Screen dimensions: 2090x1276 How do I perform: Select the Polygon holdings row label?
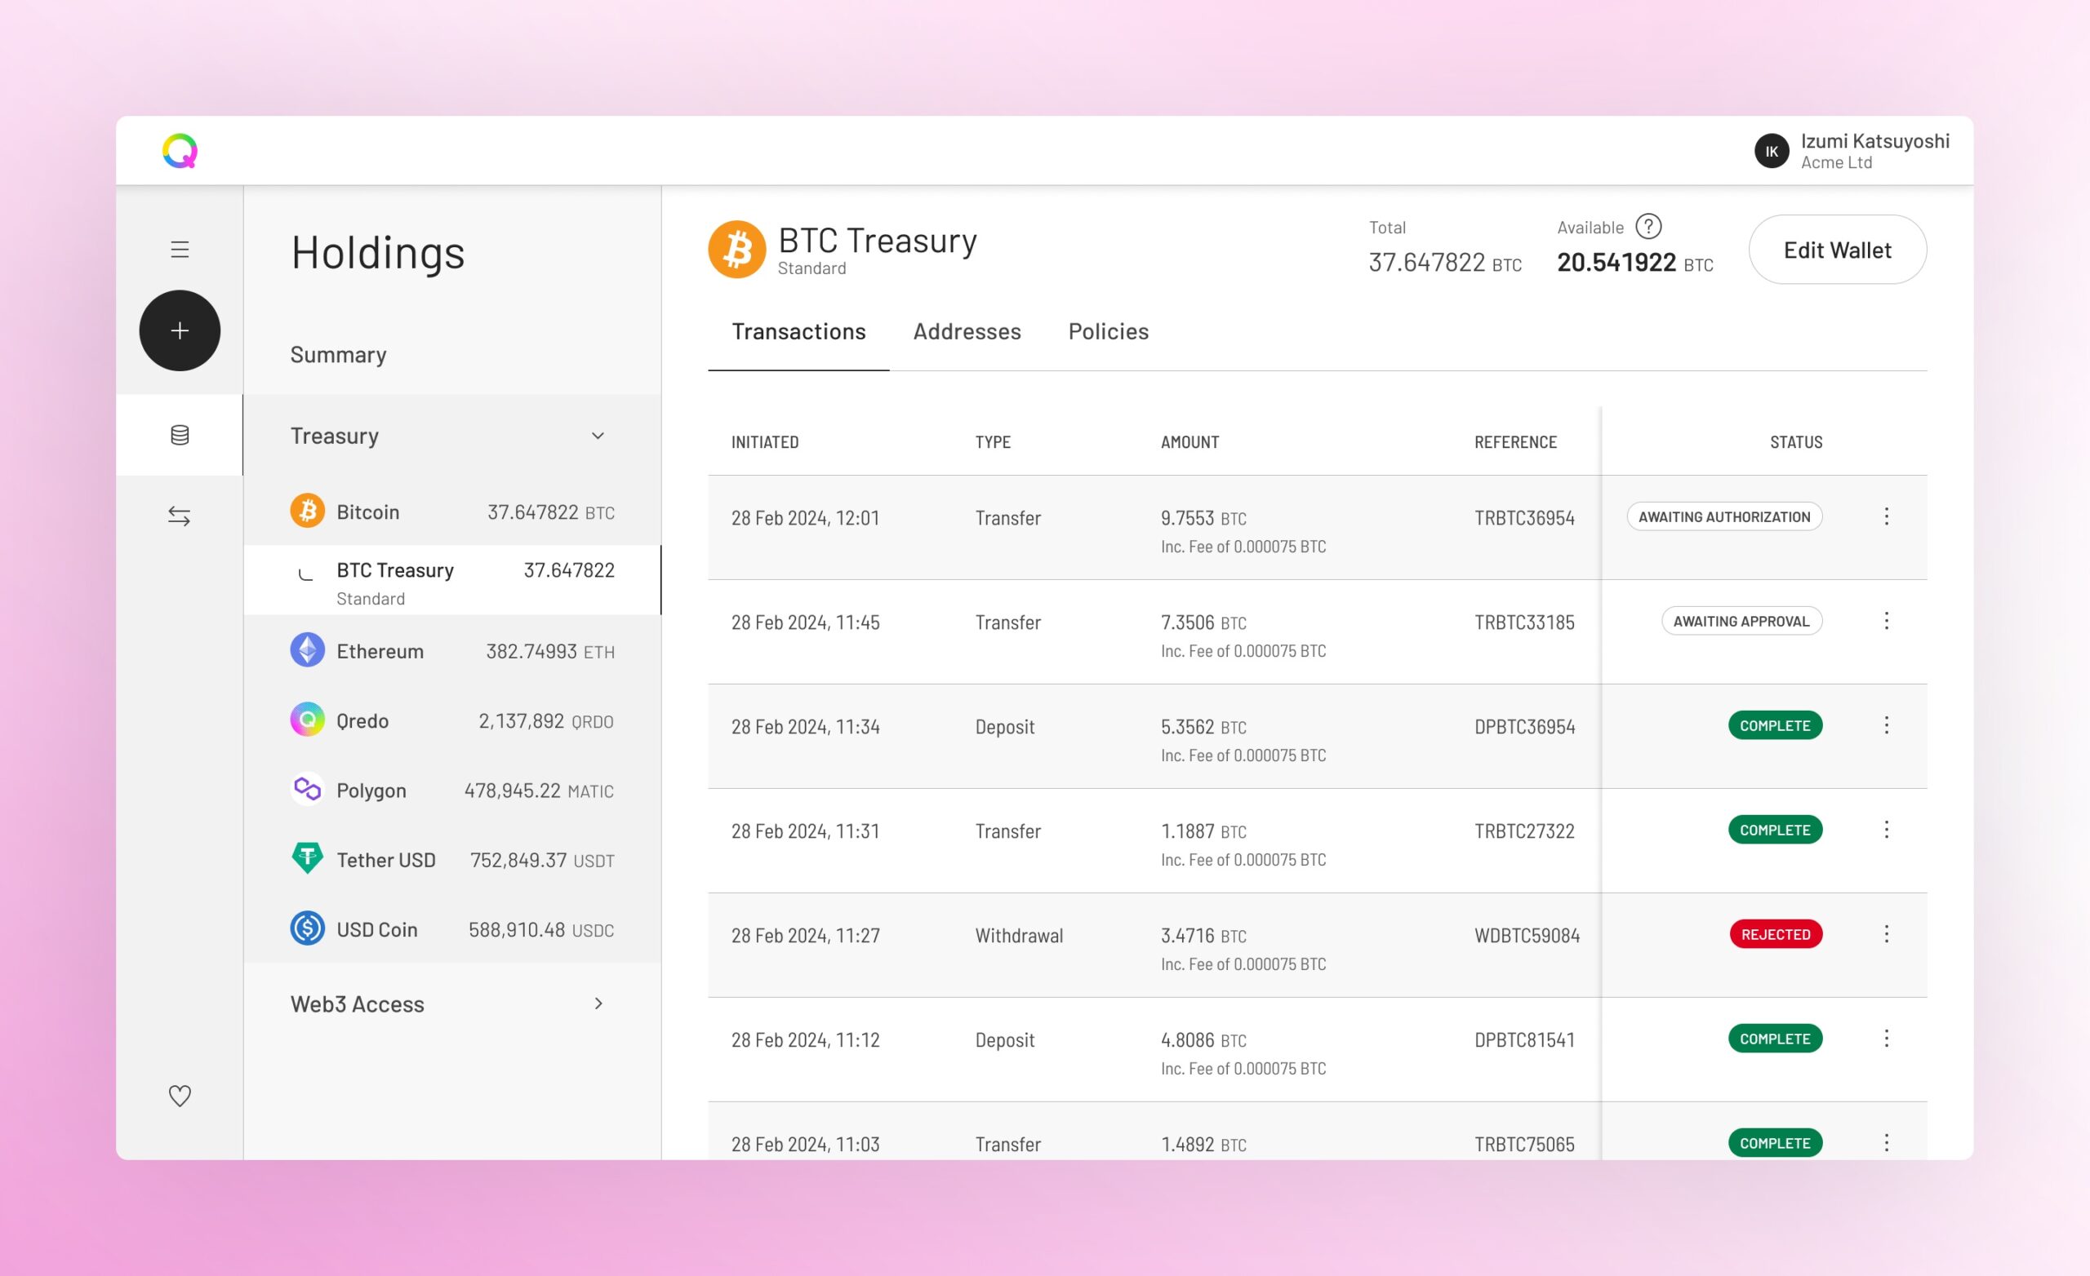(x=371, y=791)
